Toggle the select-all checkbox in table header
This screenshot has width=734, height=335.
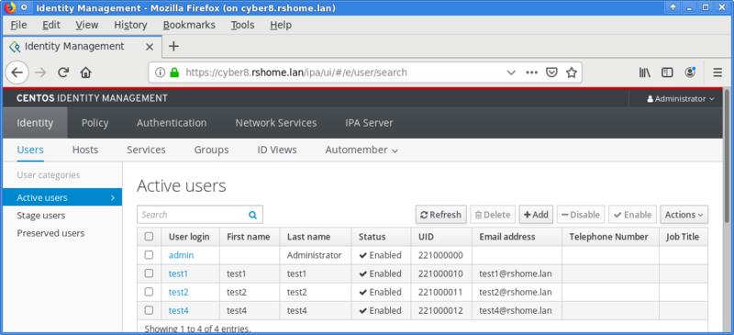coord(149,237)
